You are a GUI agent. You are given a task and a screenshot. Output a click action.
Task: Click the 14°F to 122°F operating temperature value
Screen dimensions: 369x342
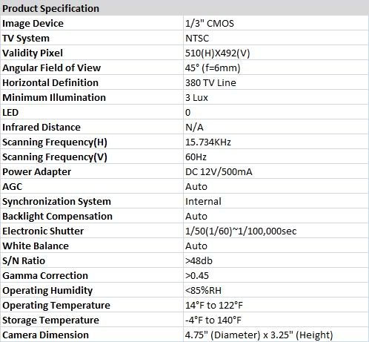[x=214, y=306]
